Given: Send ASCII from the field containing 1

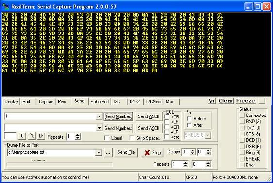Looking at the screenshot, I should click(149, 116).
